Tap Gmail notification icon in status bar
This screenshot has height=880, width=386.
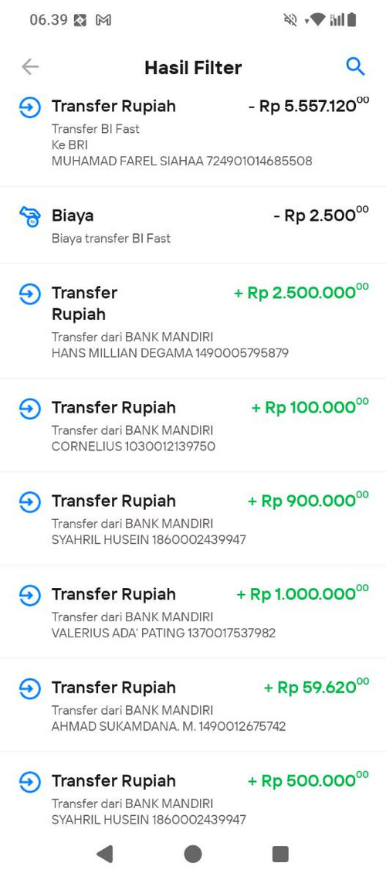click(x=103, y=20)
